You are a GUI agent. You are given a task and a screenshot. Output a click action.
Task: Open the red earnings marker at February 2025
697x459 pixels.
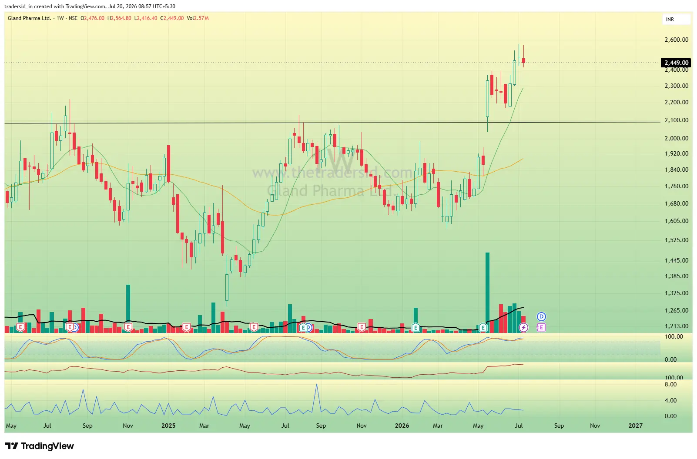point(186,327)
